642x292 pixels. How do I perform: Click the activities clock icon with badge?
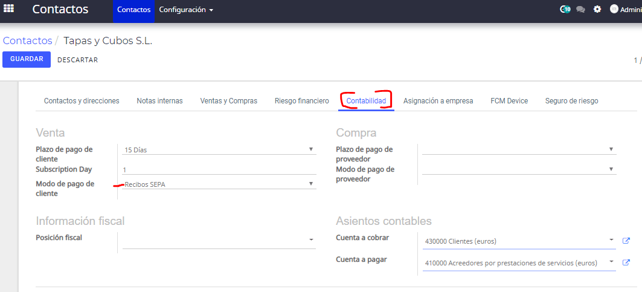[x=565, y=9]
